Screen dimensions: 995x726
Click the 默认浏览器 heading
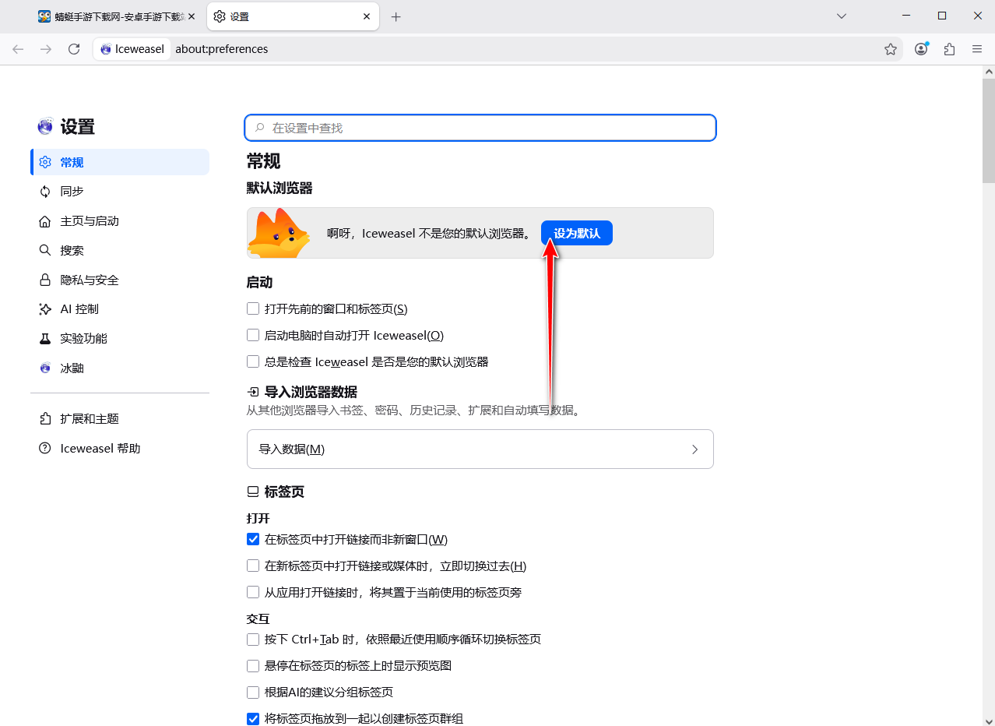(280, 188)
